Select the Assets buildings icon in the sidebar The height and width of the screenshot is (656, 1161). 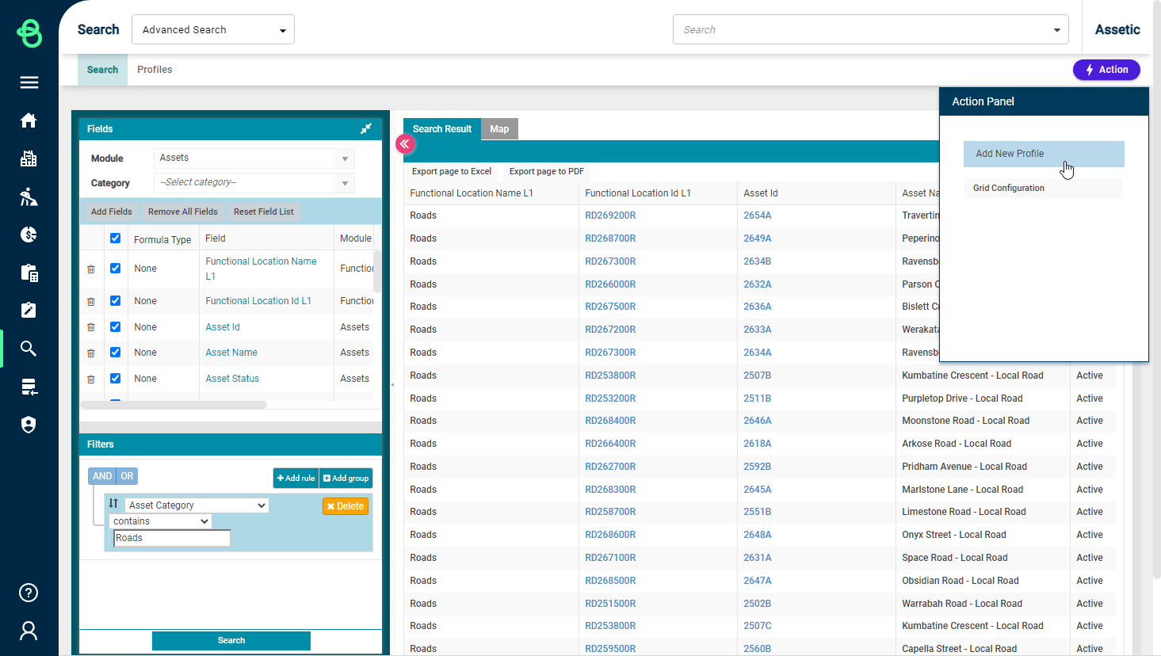(29, 158)
